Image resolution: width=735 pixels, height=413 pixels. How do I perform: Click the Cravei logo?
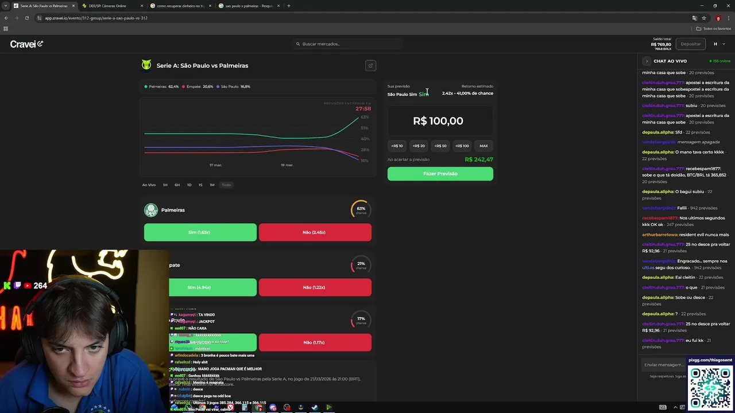(26, 44)
